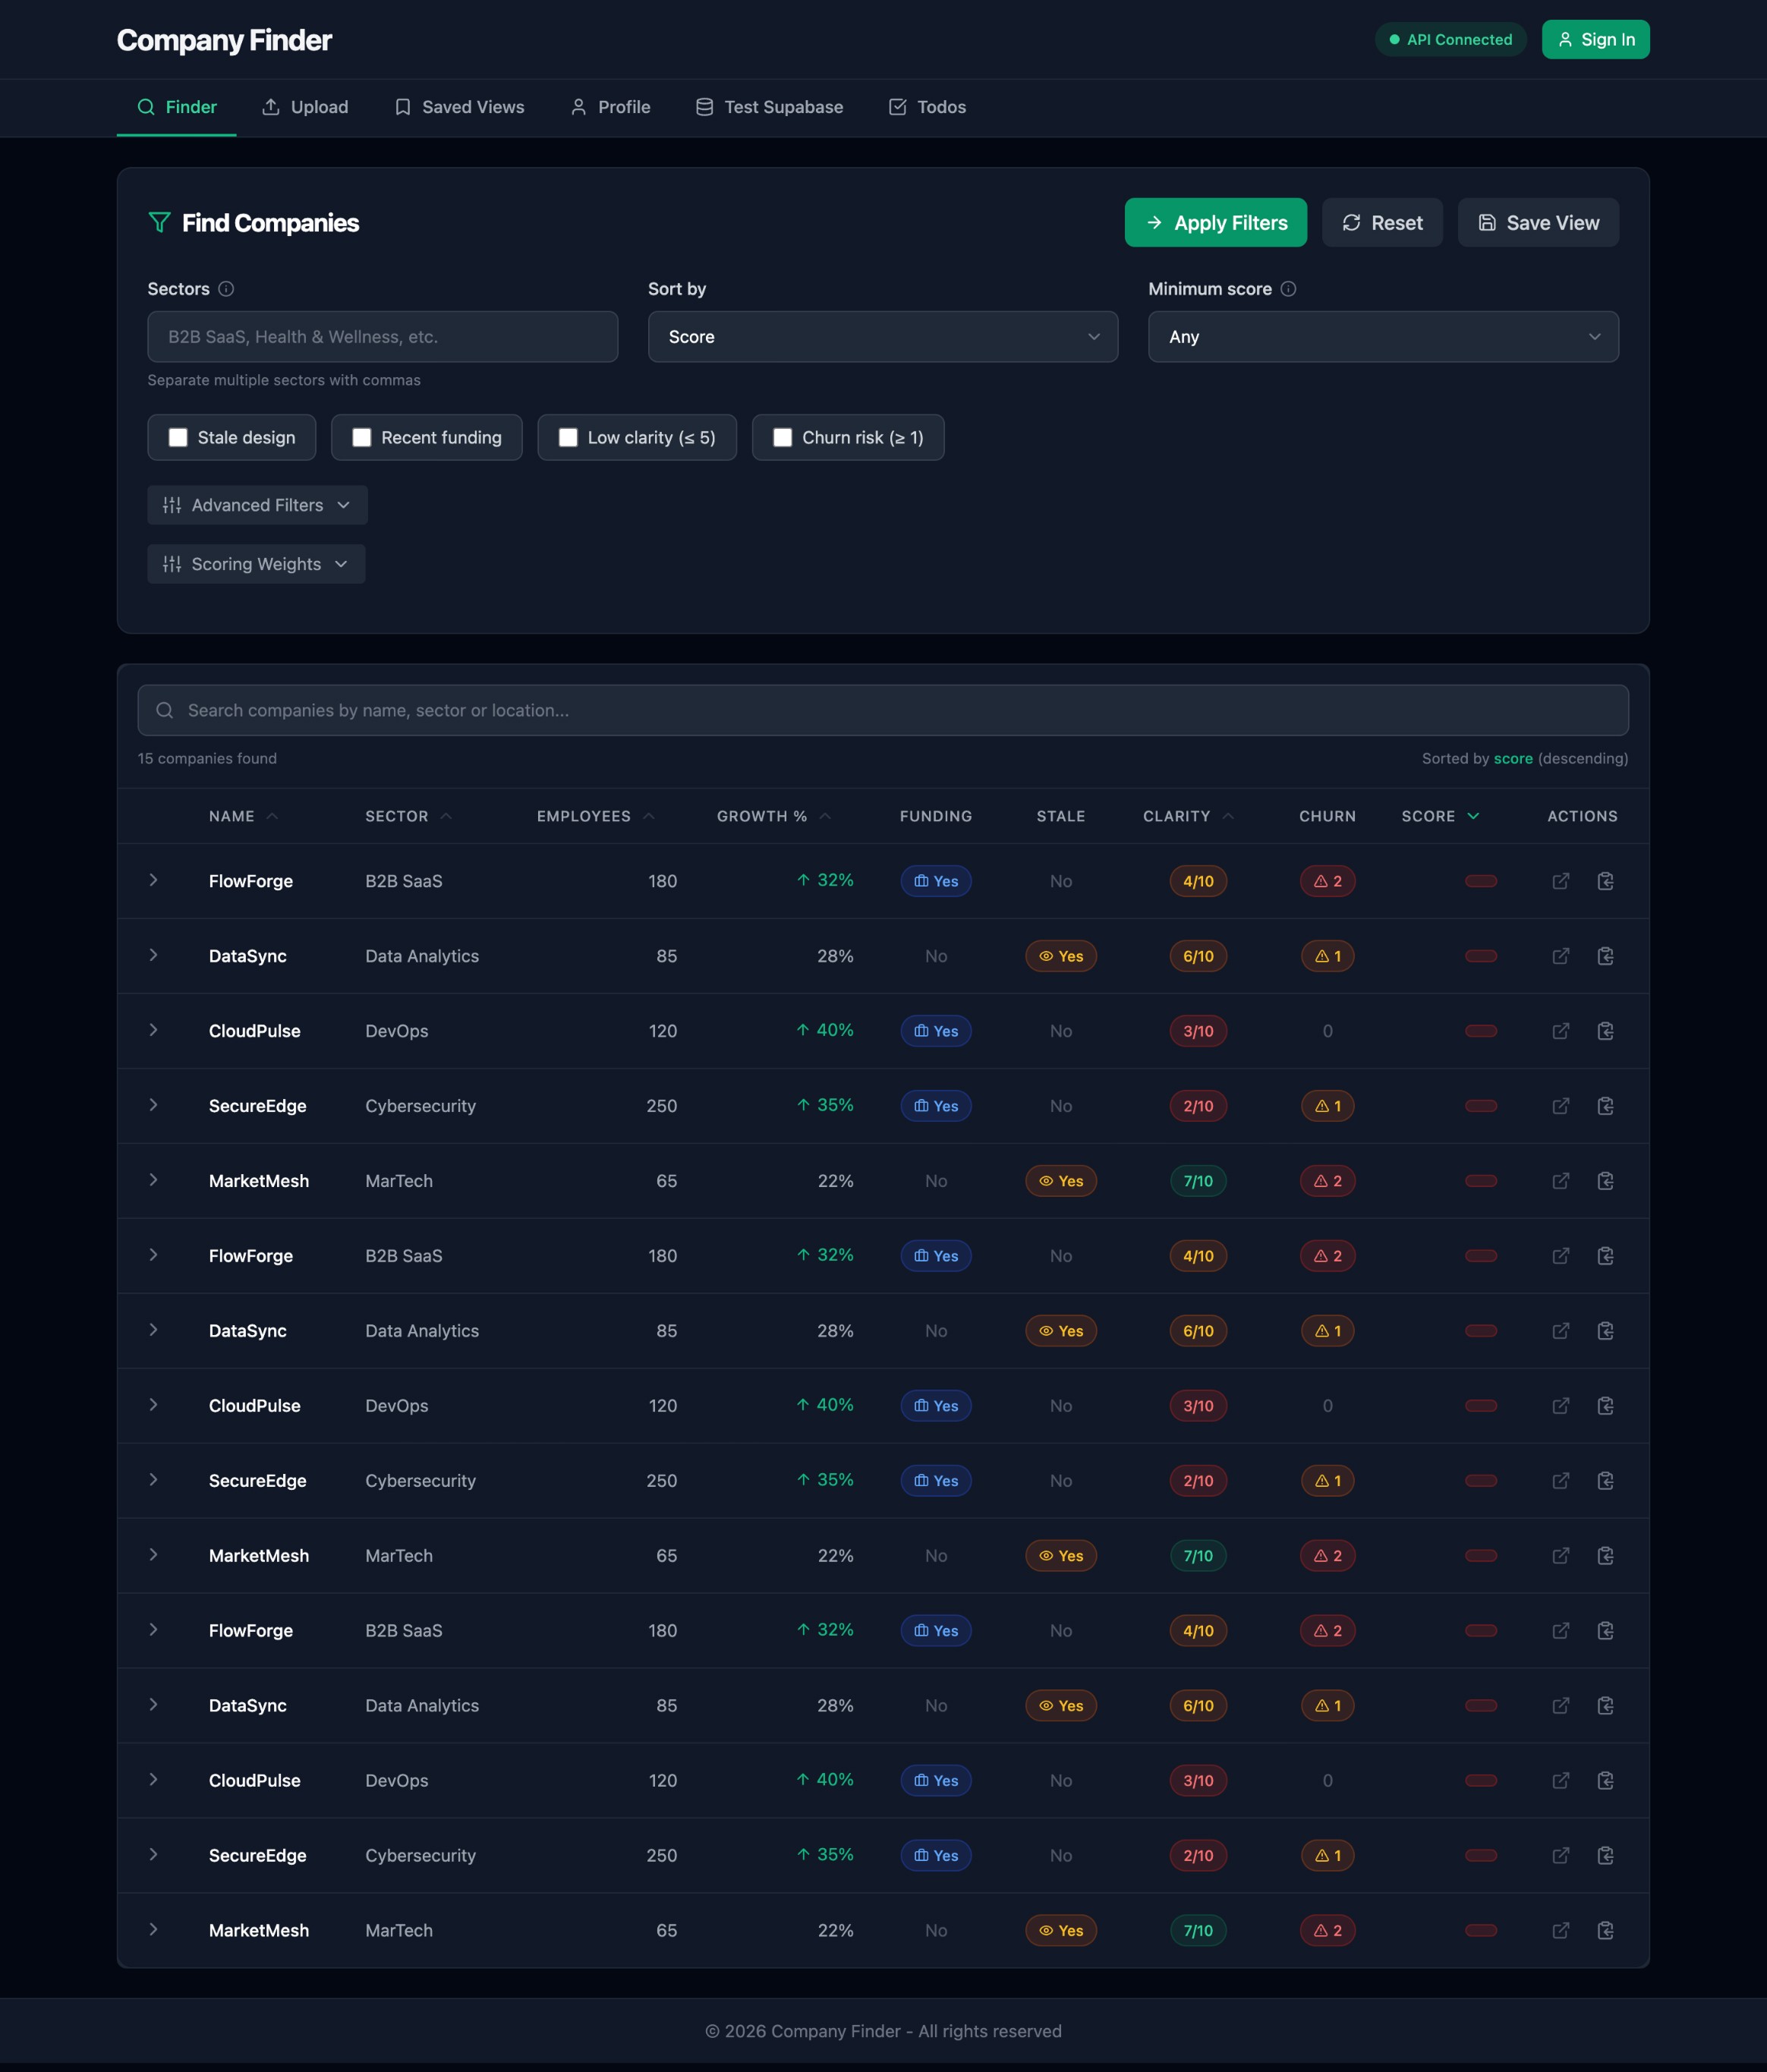Image resolution: width=1767 pixels, height=2072 pixels.
Task: Click the info icon next to Minimum score
Action: 1288,289
